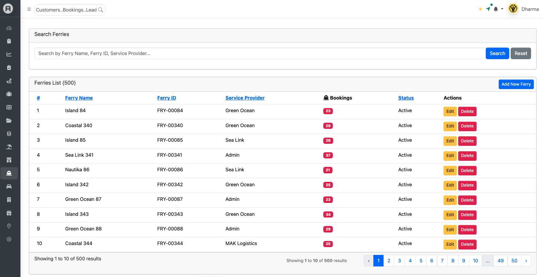Select the gift icon in sidebar

9,213
